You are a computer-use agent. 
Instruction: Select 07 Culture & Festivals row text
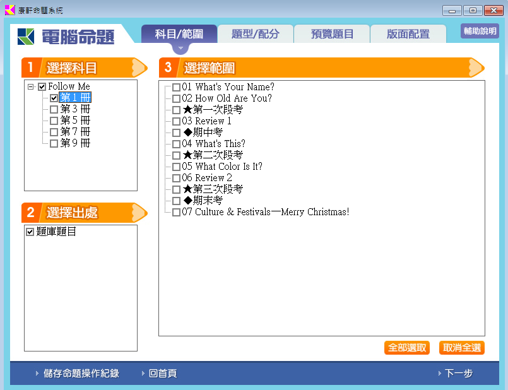click(266, 212)
